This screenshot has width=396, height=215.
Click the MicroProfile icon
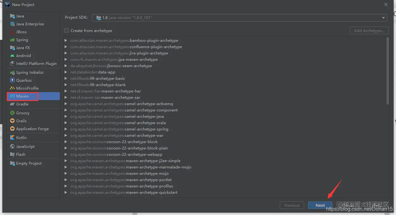12,88
